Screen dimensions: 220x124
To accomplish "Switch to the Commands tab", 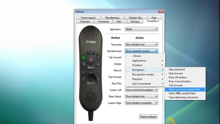I will [x=103, y=21].
